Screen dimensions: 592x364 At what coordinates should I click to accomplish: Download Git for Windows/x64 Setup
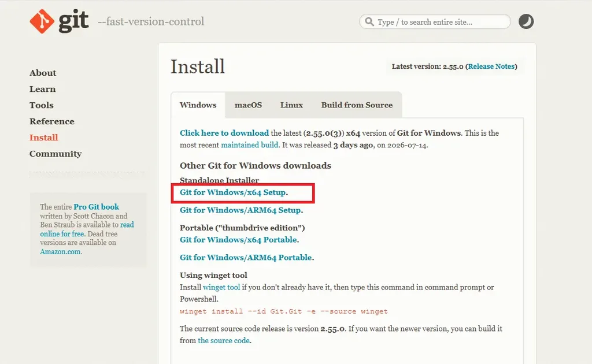233,192
